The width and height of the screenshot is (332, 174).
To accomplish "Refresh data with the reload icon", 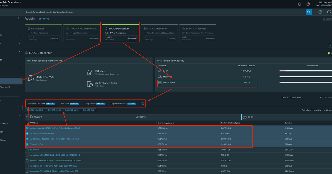I will [320, 12].
